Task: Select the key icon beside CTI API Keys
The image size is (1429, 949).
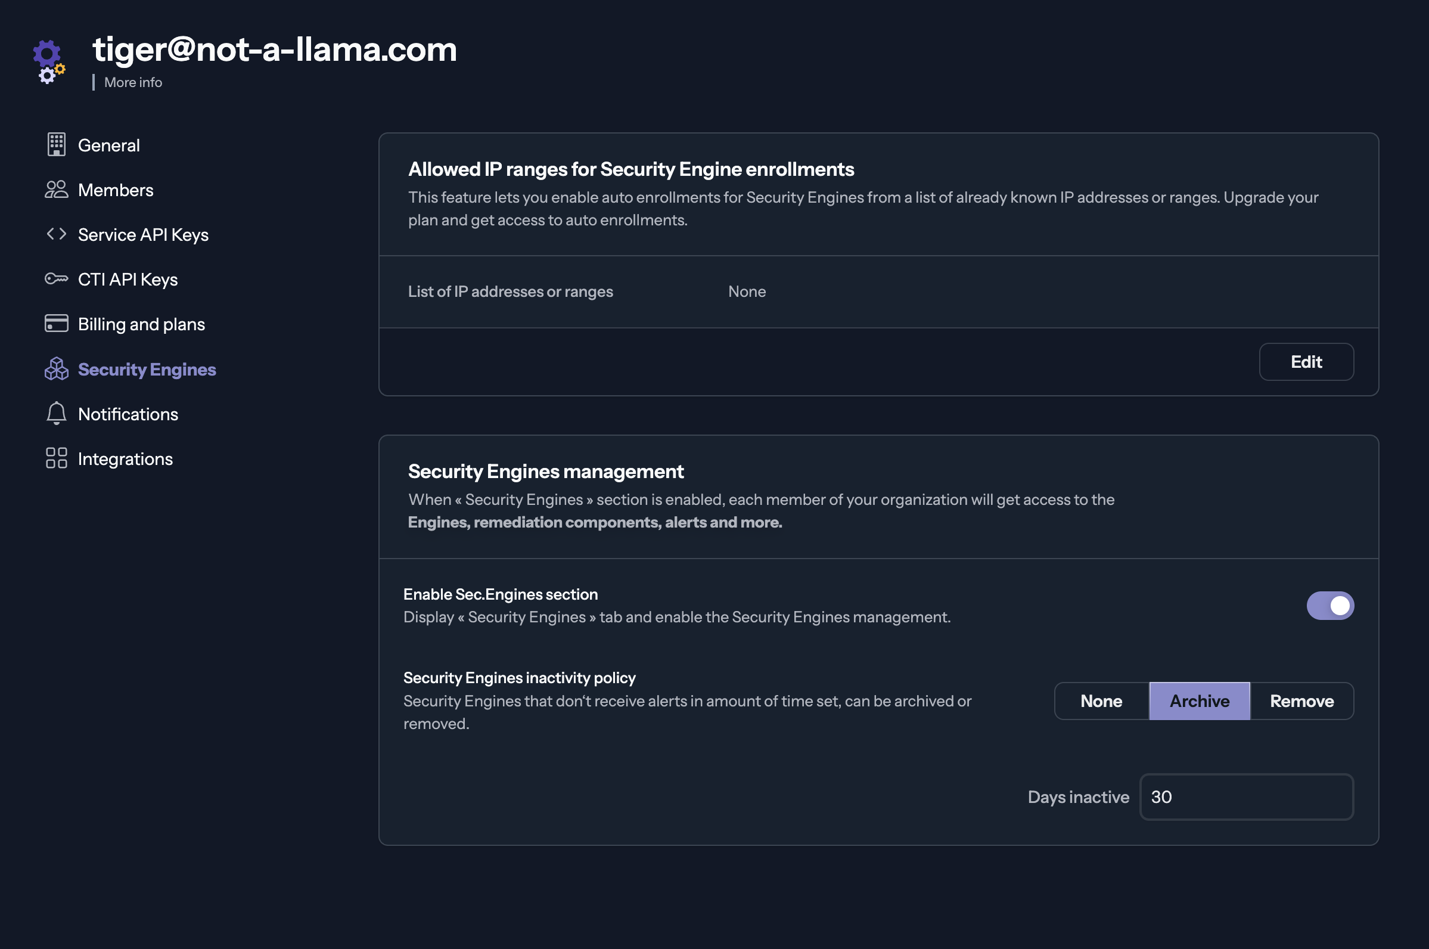Action: 56,279
